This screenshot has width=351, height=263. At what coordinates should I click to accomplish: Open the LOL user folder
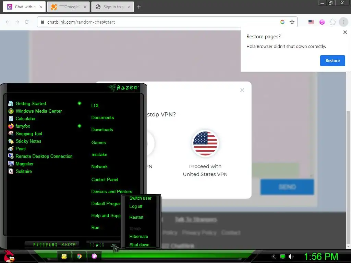[95, 105]
